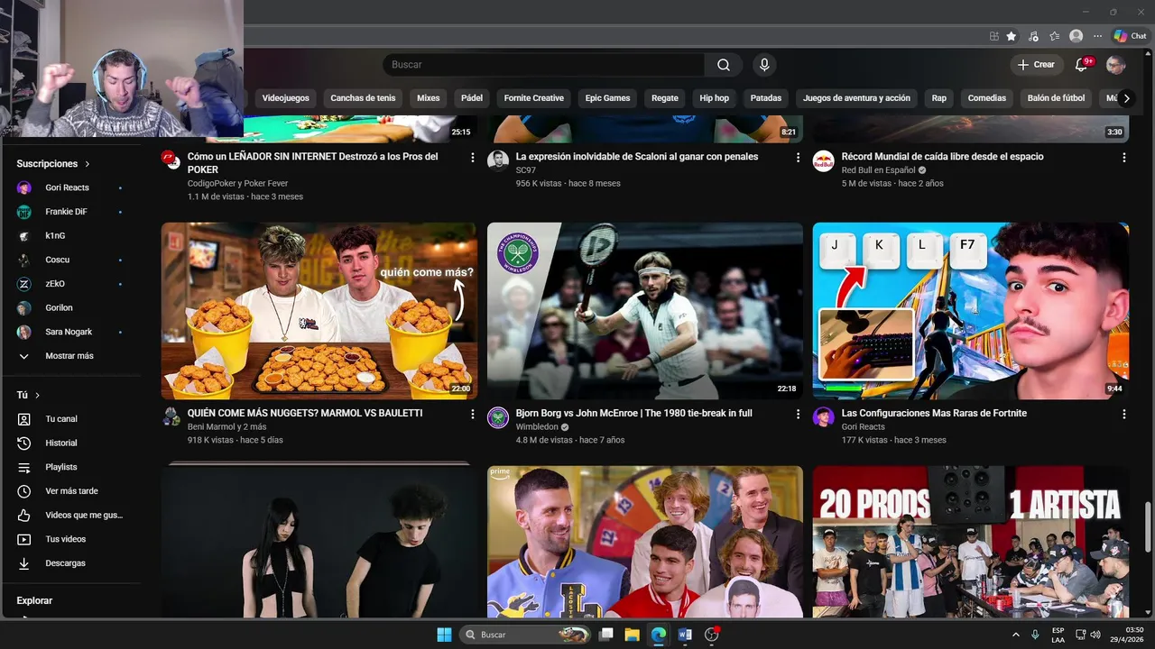Open k1nG subscription channel
Viewport: 1155px width, 649px height.
coord(70,236)
